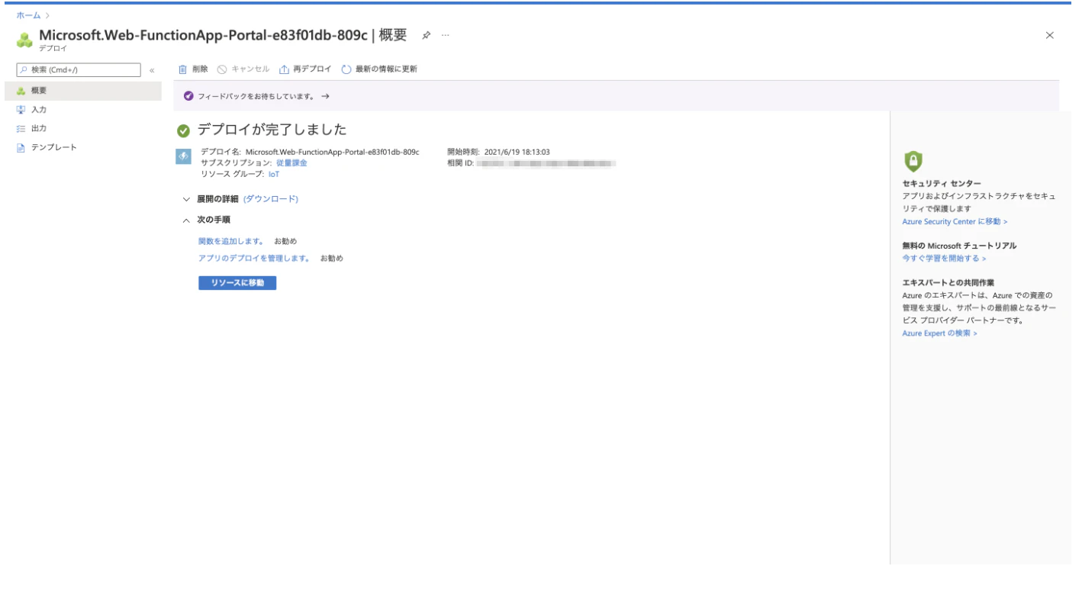Click the エキスパートとの共同作業 heading
The image size is (1082, 595).
[x=948, y=283]
